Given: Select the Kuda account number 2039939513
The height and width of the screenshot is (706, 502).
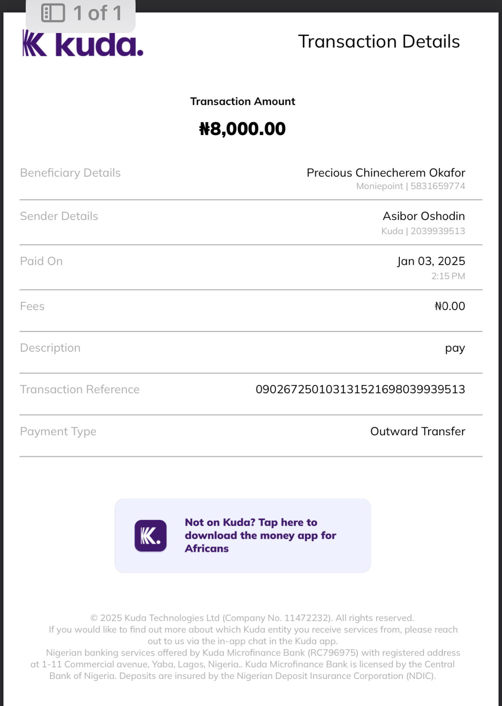Looking at the screenshot, I should pos(438,231).
